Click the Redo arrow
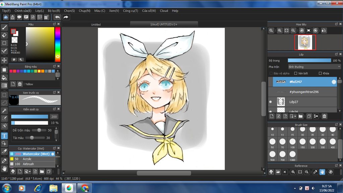This screenshot has width=343, height=193. point(66,17)
